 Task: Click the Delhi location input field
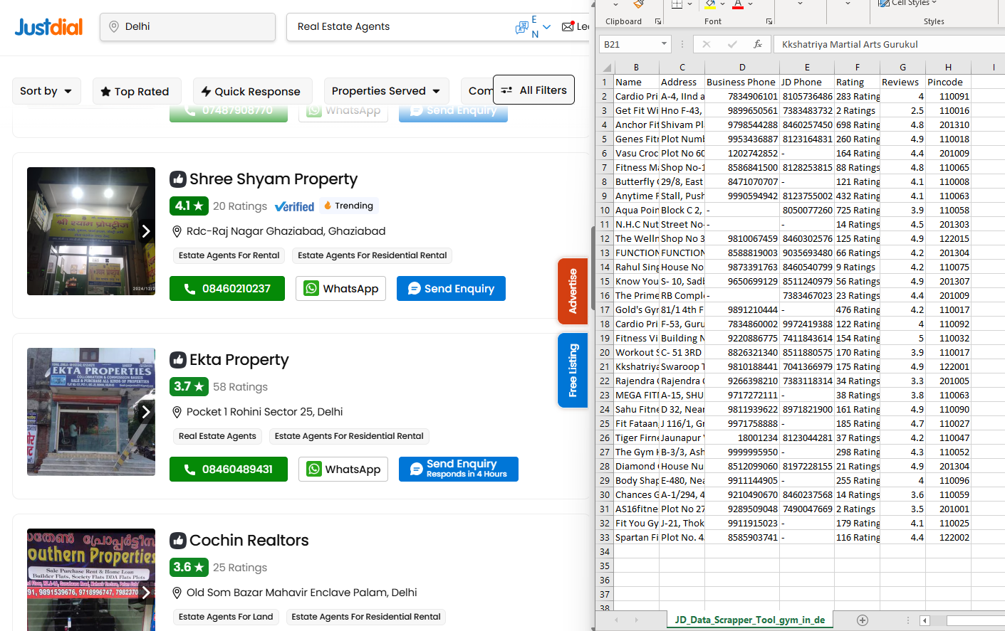pos(187,27)
